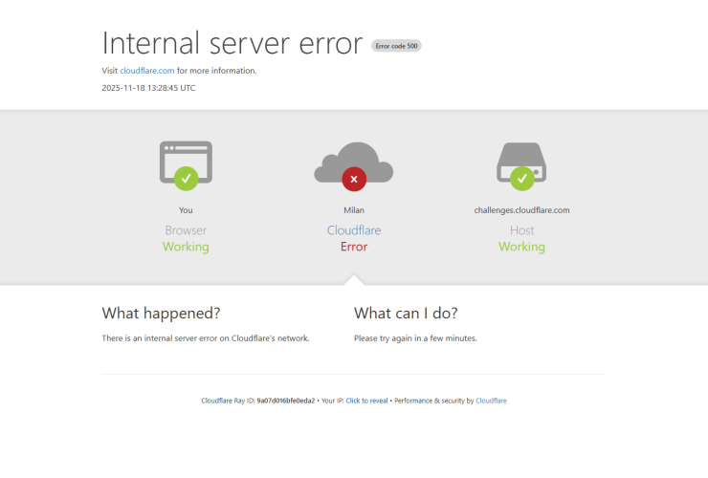708x478 pixels.
Task: Click the browser window icon above You
Action: (186, 163)
